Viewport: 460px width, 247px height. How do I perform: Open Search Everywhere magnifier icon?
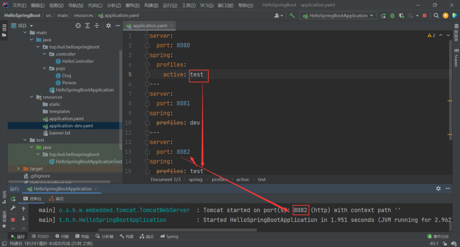click(436, 15)
